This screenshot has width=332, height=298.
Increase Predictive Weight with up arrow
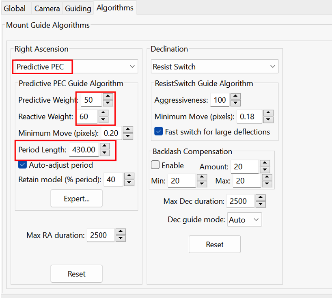point(108,96)
